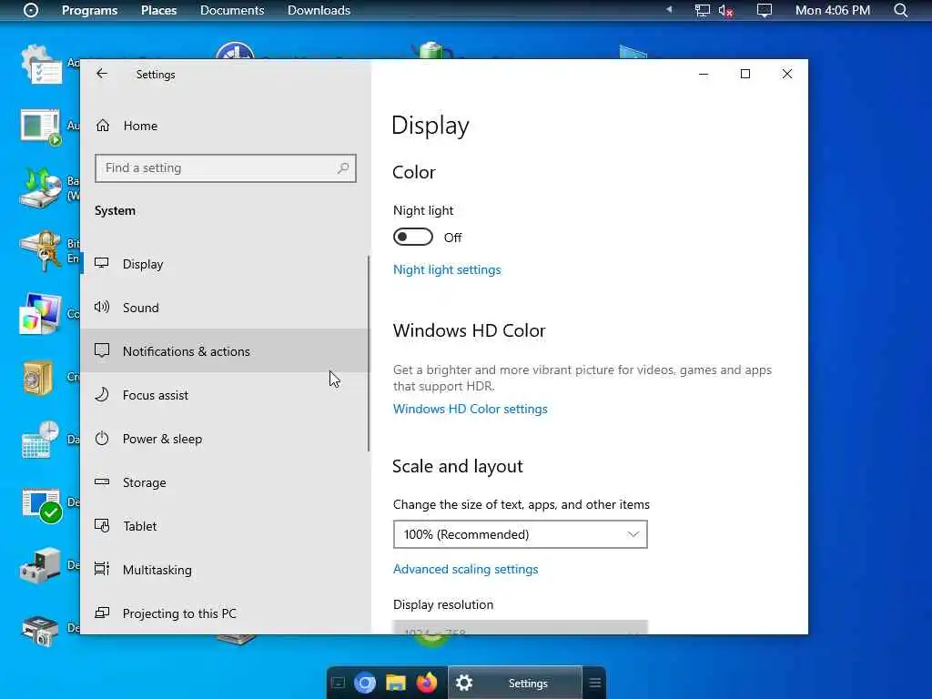Click the sidebar vertical scrollbar
Screen dimensions: 932x699
(x=369, y=354)
